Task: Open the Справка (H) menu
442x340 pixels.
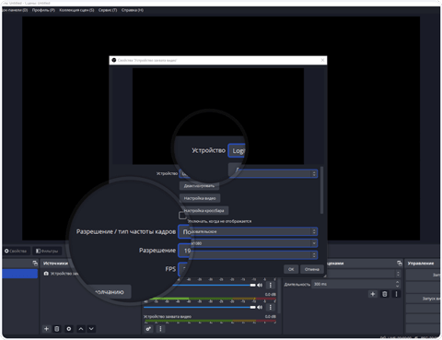Action: coord(133,10)
